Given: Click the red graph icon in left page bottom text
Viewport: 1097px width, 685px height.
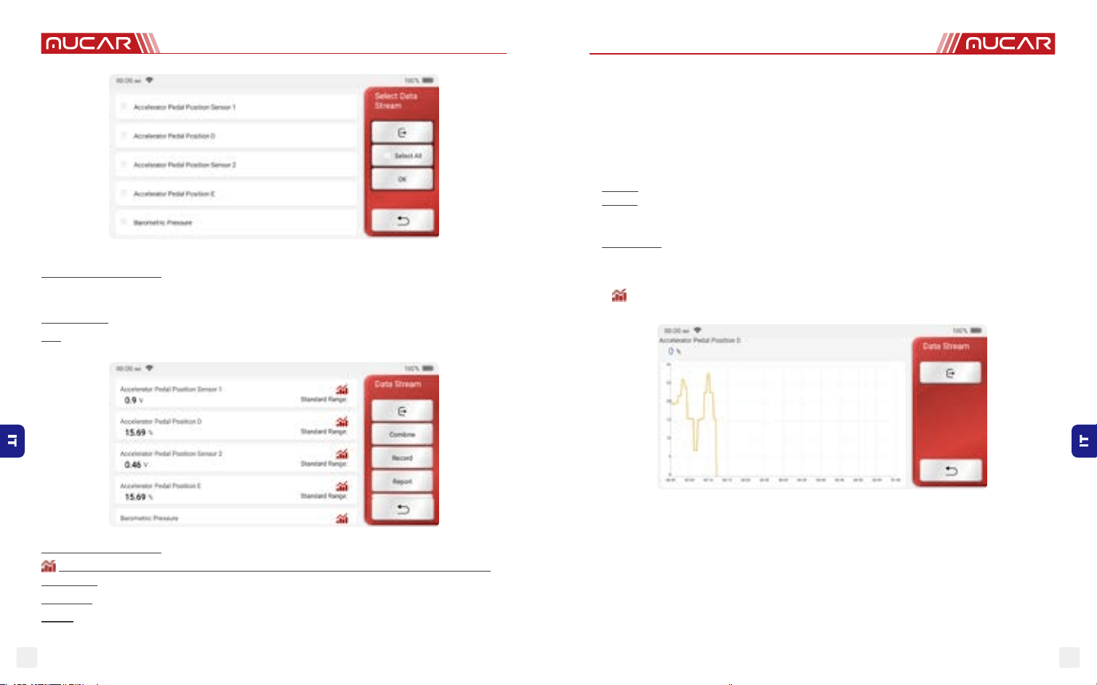Looking at the screenshot, I should 49,566.
